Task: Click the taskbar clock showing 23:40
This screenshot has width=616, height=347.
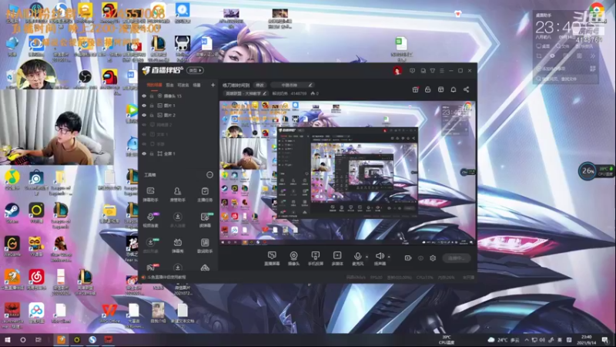Action: coord(586,339)
